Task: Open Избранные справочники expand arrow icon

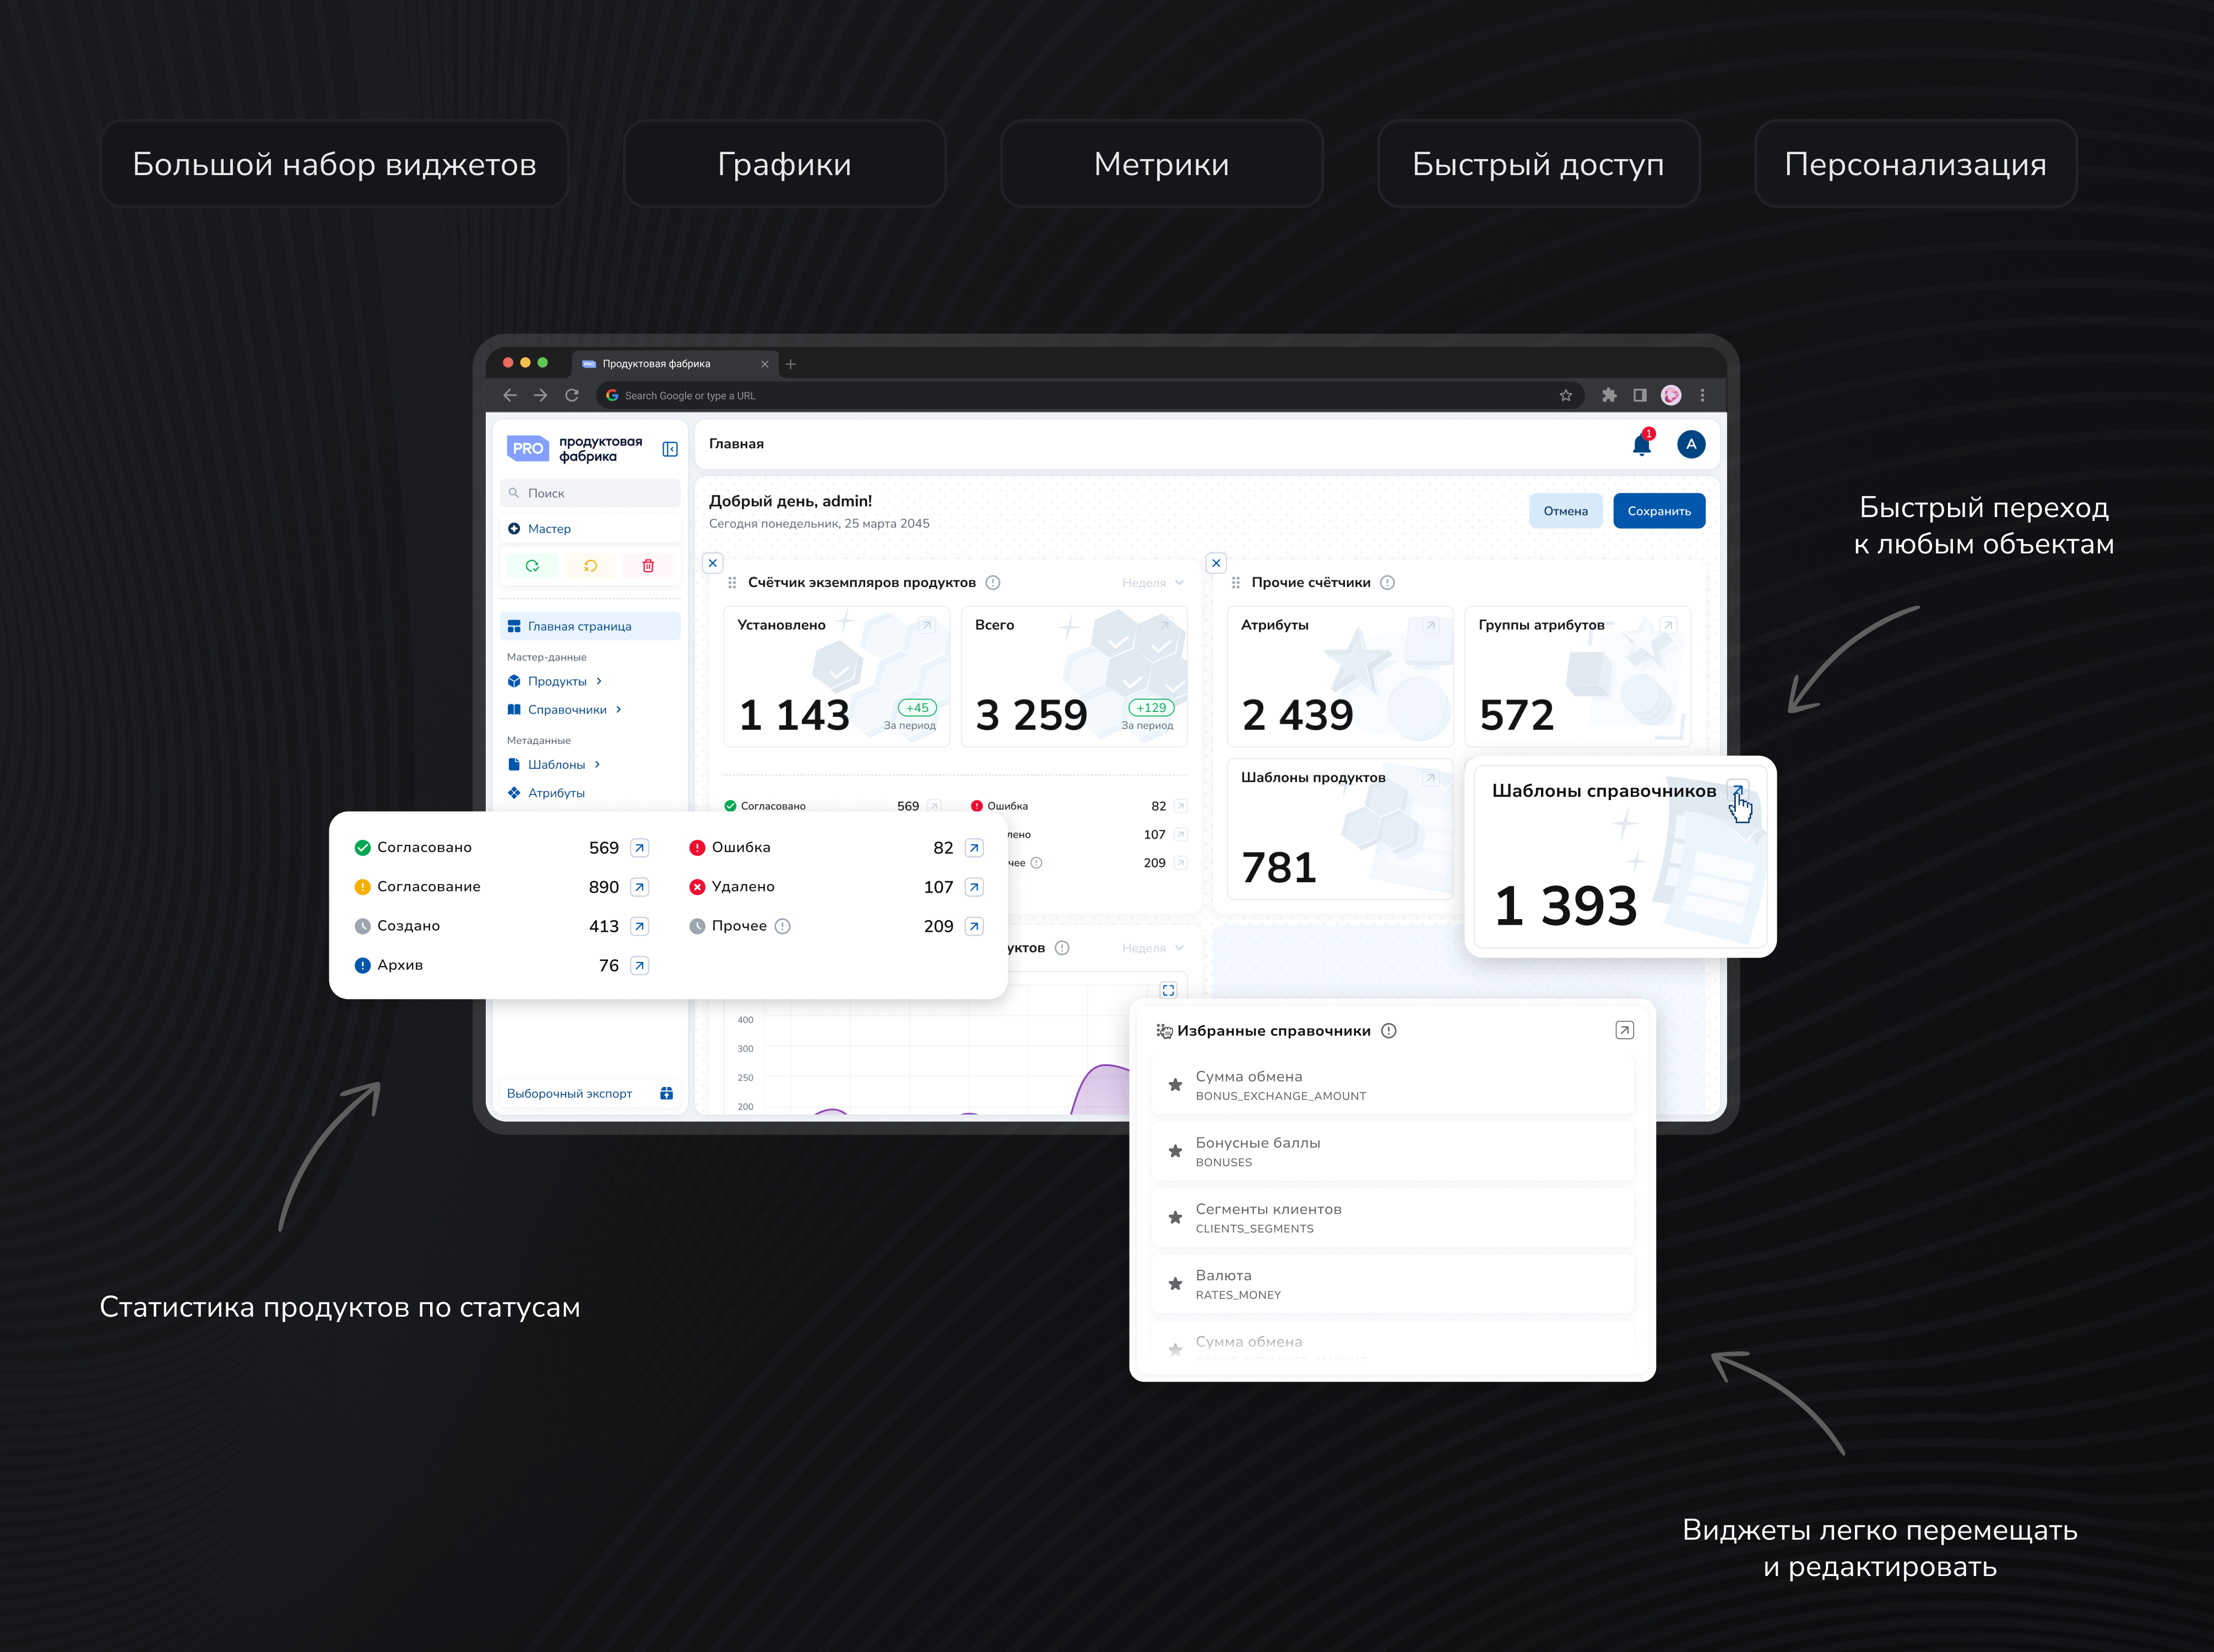Action: [x=1624, y=1030]
